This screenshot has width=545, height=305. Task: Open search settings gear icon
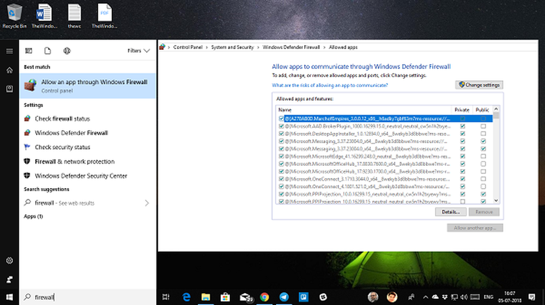click(9, 260)
